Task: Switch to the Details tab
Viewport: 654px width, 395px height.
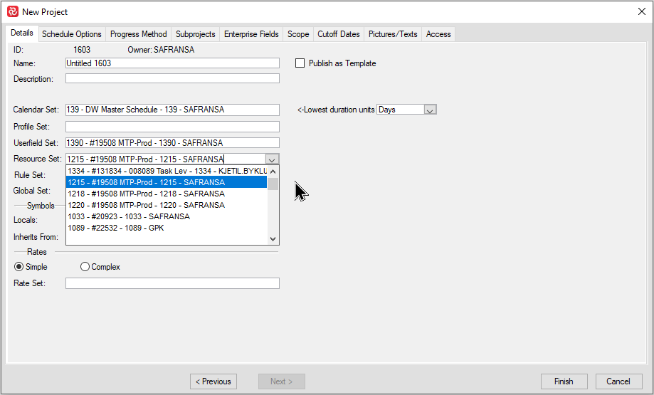Action: (x=21, y=33)
